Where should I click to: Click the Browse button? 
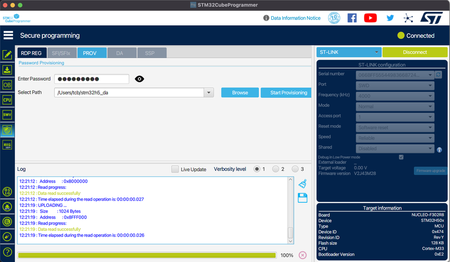(x=240, y=93)
